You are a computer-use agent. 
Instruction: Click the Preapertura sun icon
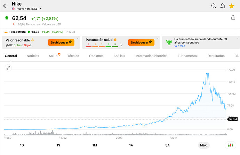pyautogui.click(x=6, y=32)
